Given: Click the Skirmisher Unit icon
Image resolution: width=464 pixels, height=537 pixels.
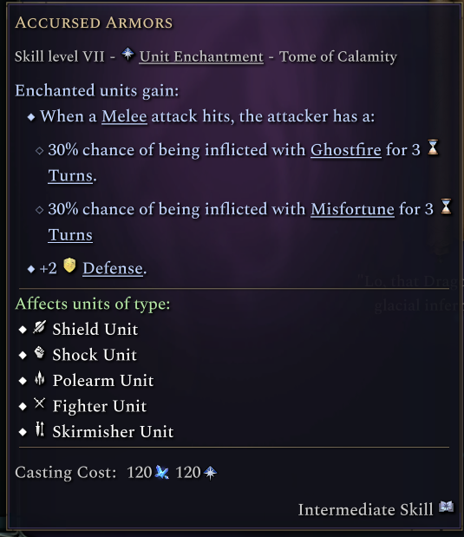Looking at the screenshot, I should (x=40, y=429).
